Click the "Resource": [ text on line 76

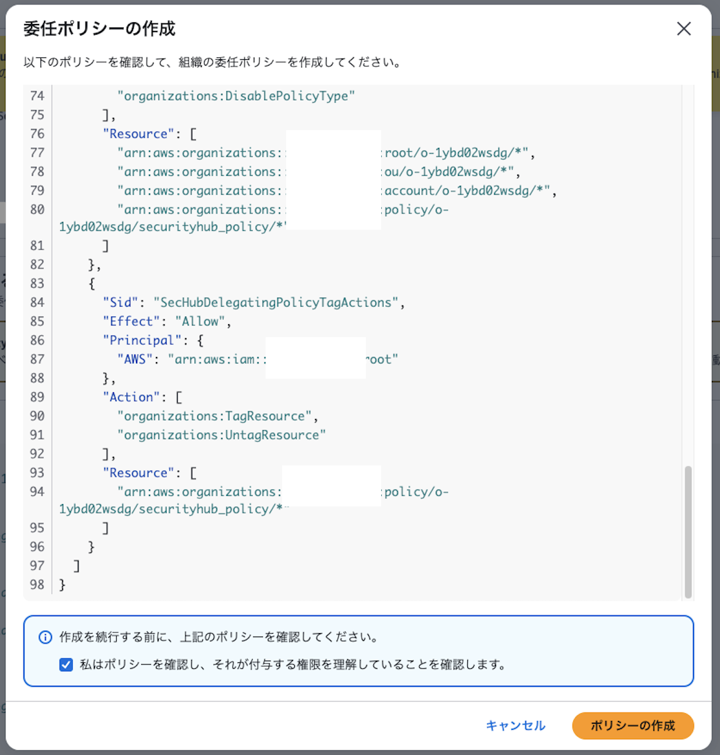pos(150,134)
